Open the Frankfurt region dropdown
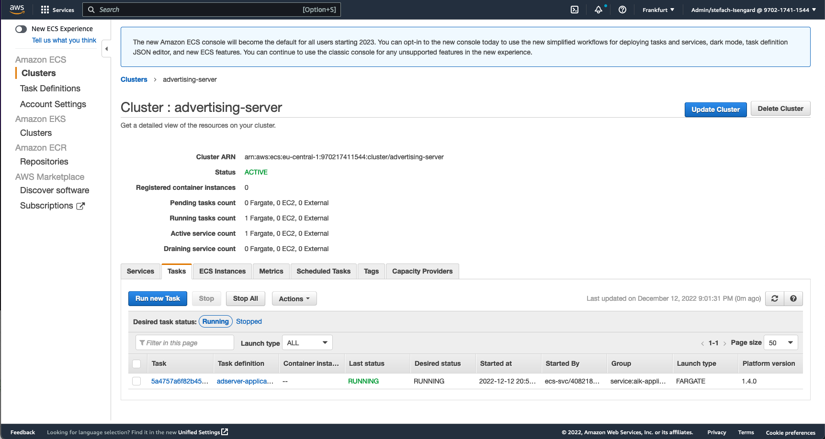825x439 pixels. (658, 10)
